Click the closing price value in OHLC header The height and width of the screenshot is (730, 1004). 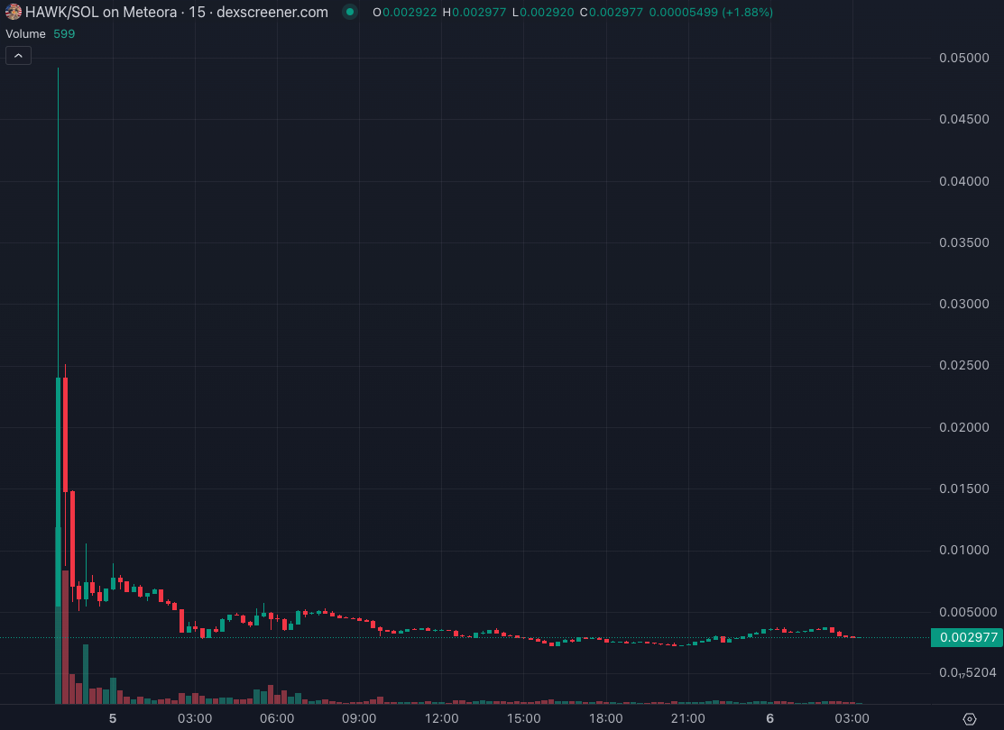(614, 13)
